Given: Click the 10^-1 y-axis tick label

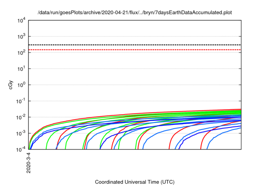Looking at the screenshot, I should (x=21, y=101).
